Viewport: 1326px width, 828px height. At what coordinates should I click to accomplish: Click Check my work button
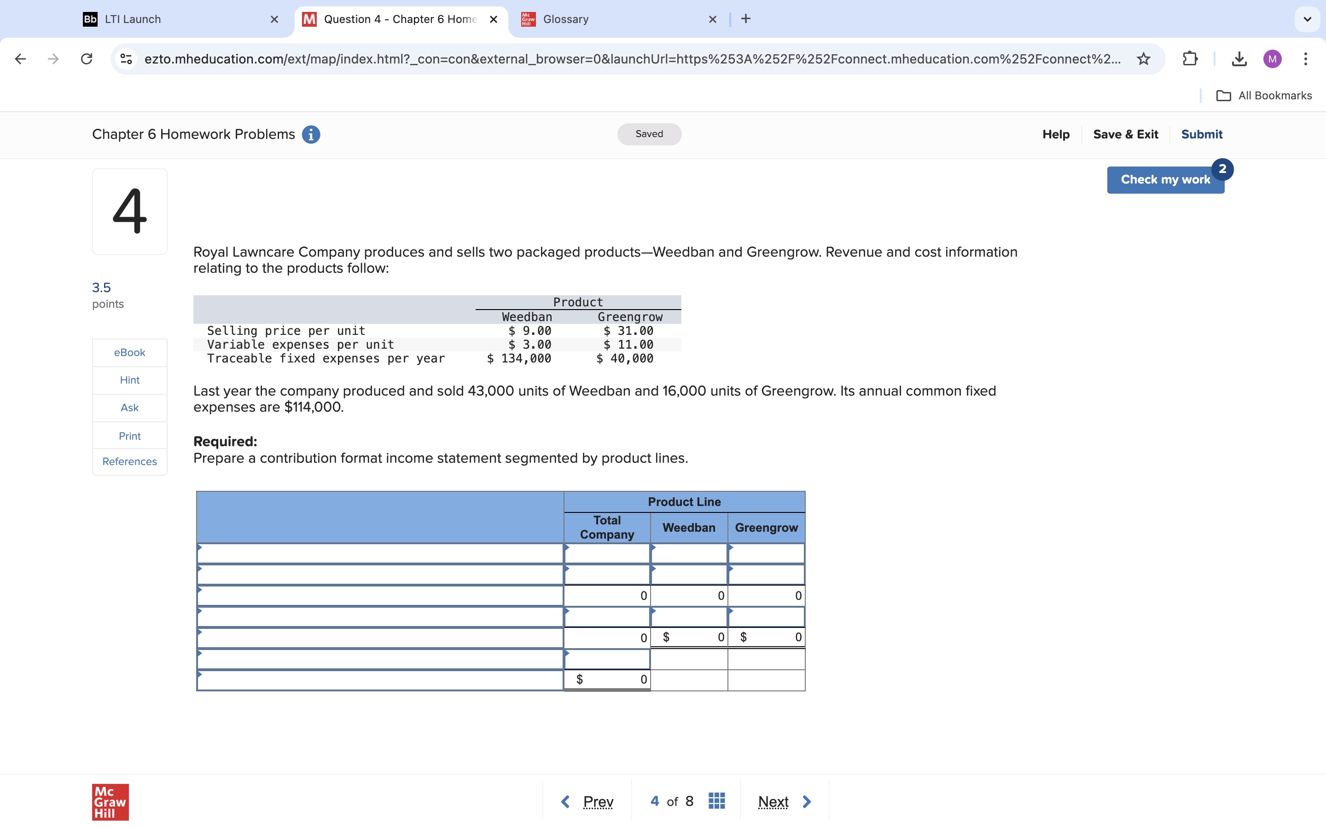(x=1165, y=179)
